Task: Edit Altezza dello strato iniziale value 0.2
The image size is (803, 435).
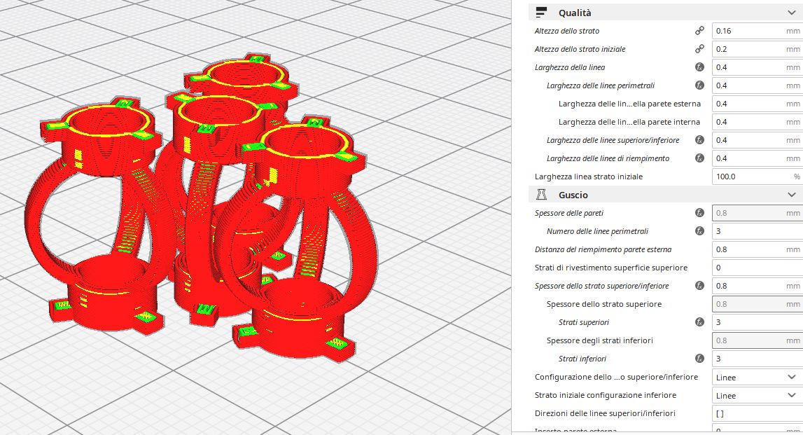Action: (757, 49)
